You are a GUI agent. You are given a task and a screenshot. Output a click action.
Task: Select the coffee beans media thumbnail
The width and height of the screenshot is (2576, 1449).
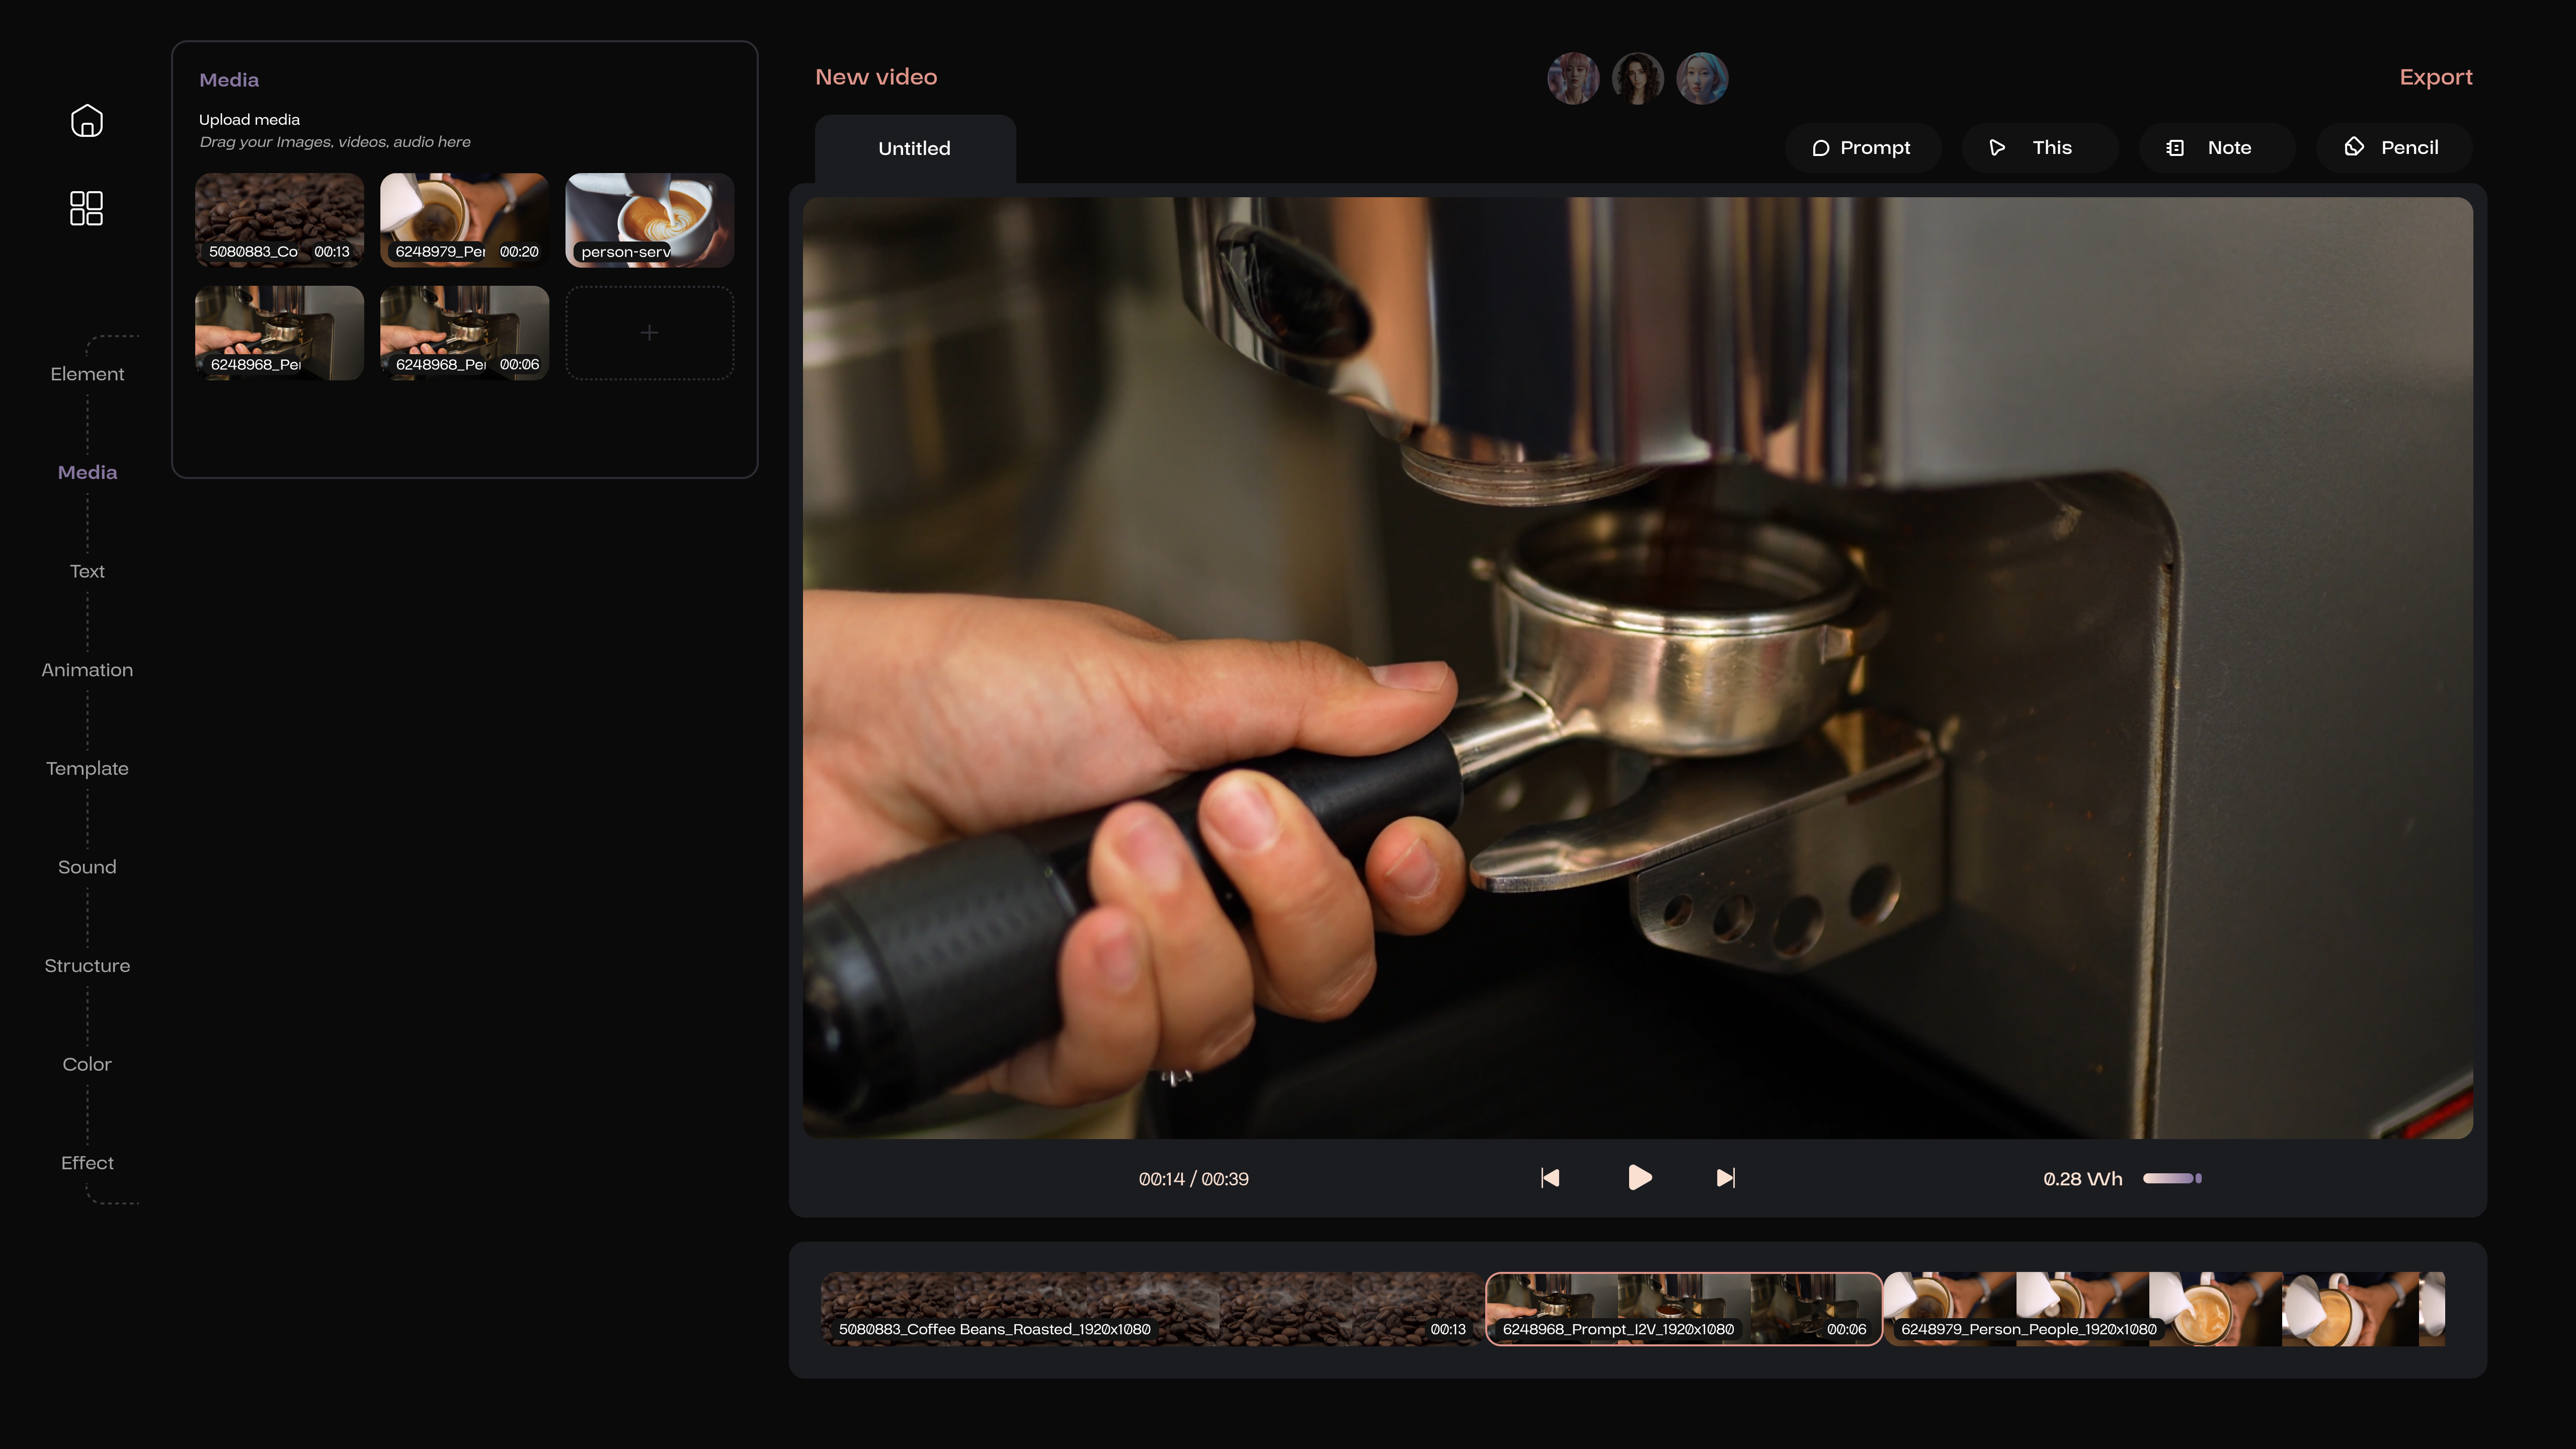click(x=279, y=219)
